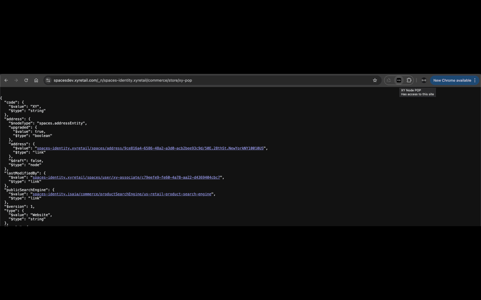Reload the page with the refresh icon
This screenshot has height=300, width=481.
[x=26, y=80]
